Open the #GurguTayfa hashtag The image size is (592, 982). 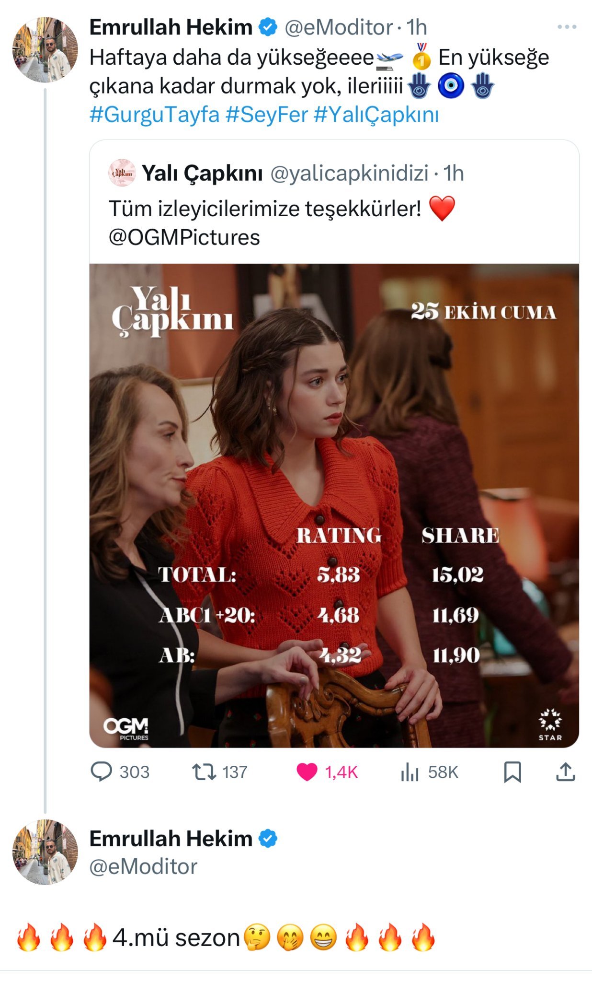[x=154, y=115]
